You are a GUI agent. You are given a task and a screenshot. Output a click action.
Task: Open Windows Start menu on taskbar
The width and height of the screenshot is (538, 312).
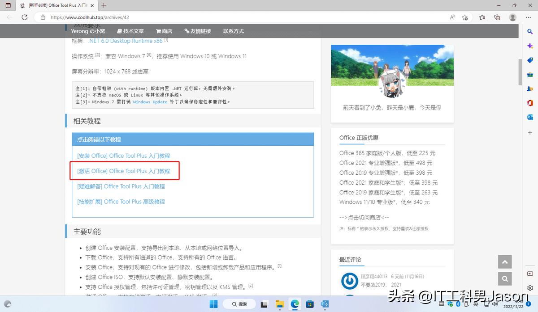pos(213,304)
